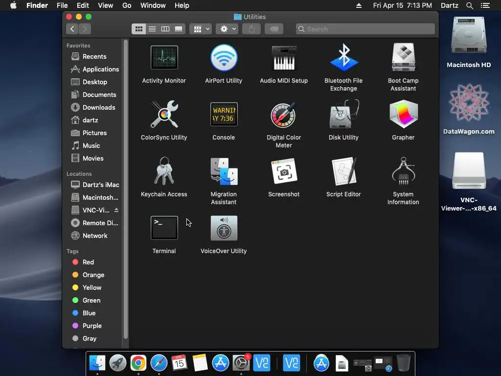Open System Preferences in the Dock
The image size is (501, 376).
(241, 363)
